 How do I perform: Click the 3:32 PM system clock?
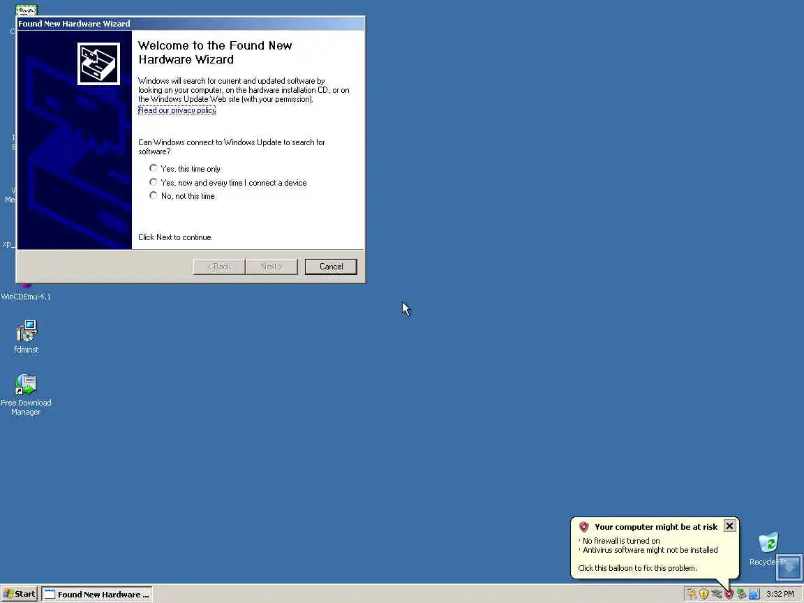point(780,595)
